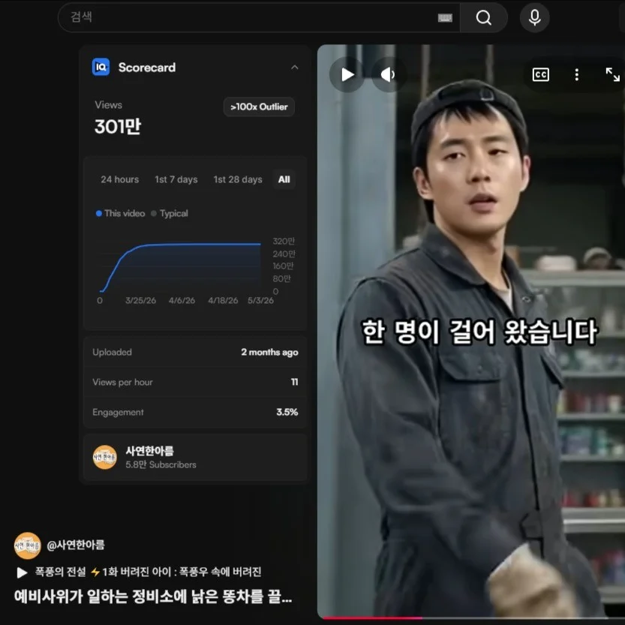Mute the video with the speaker icon
625x625 pixels.
[x=388, y=74]
